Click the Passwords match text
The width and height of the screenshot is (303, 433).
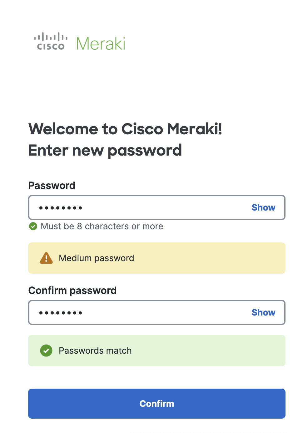pyautogui.click(x=95, y=351)
